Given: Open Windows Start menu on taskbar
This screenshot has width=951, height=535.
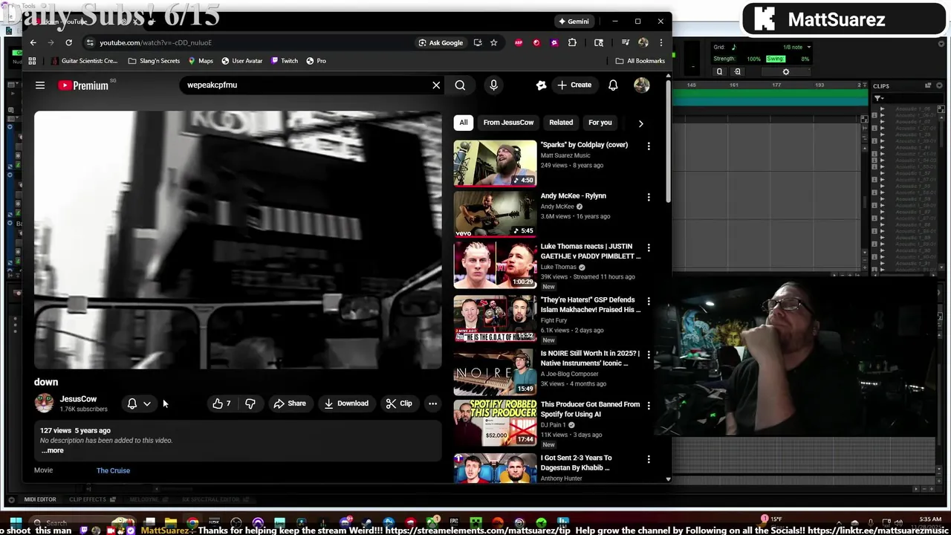Looking at the screenshot, I should tap(15, 523).
